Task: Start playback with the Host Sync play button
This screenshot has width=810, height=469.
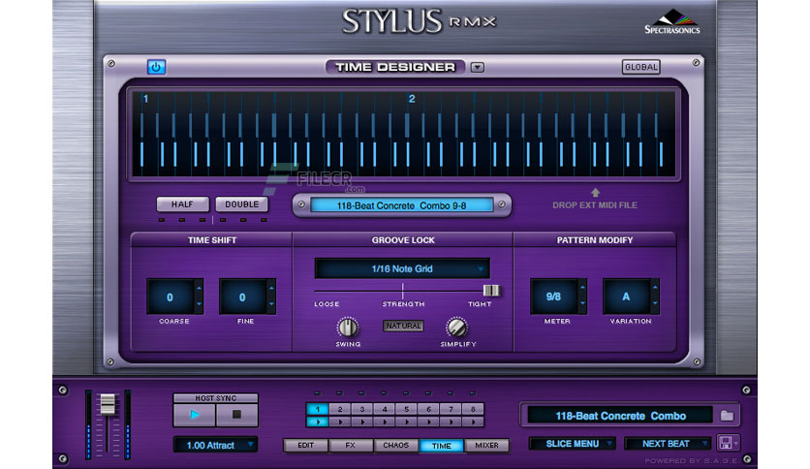Action: point(195,414)
